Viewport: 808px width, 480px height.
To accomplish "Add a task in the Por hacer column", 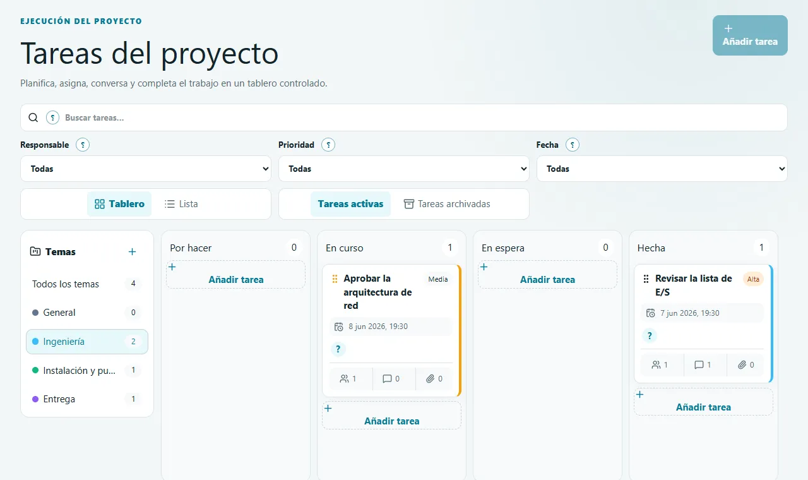I will [235, 275].
